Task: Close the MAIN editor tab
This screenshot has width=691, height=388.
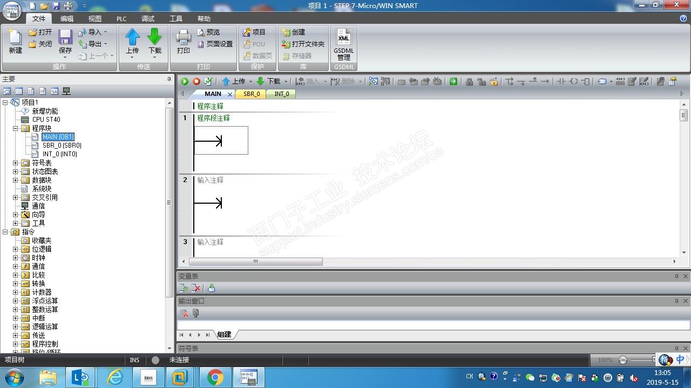Action: pyautogui.click(x=229, y=94)
